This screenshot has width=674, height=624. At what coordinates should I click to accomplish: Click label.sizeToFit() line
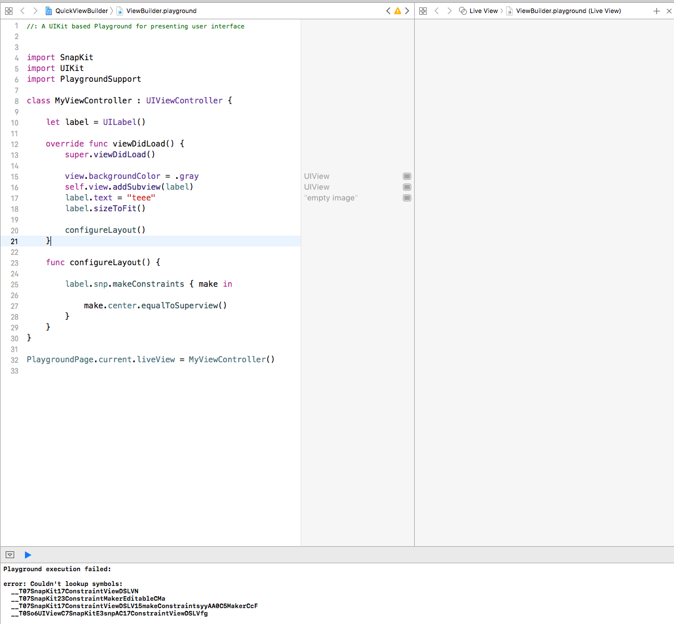point(106,208)
